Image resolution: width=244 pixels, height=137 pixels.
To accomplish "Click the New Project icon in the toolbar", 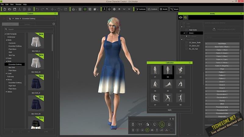I will coord(5,9).
